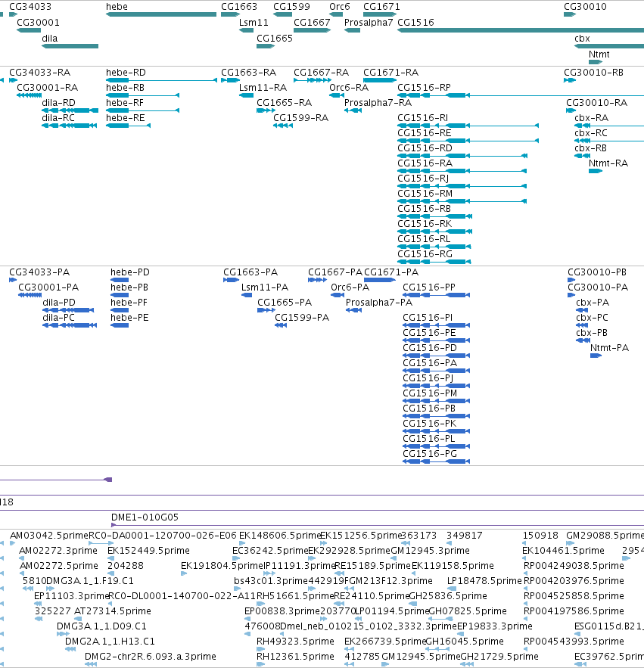Select the AM03042.5prime EST label
644x668 pixels.
click(x=49, y=536)
